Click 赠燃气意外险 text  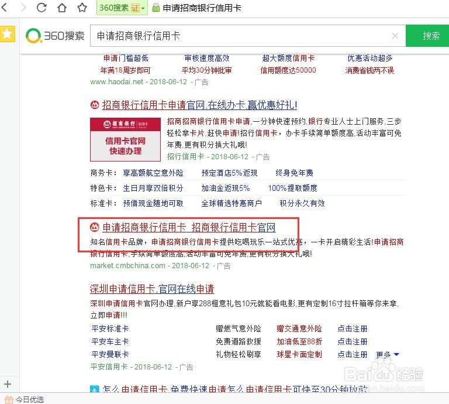click(x=239, y=328)
